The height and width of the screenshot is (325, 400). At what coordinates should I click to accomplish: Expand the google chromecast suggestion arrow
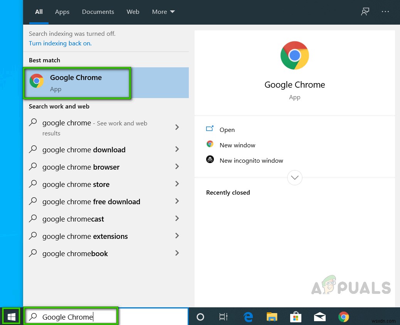pyautogui.click(x=177, y=218)
